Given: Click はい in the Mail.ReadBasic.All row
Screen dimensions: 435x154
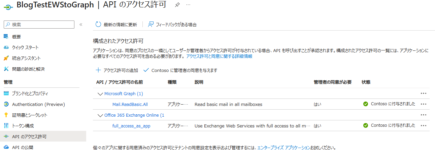Looking at the screenshot, I should click(317, 104).
